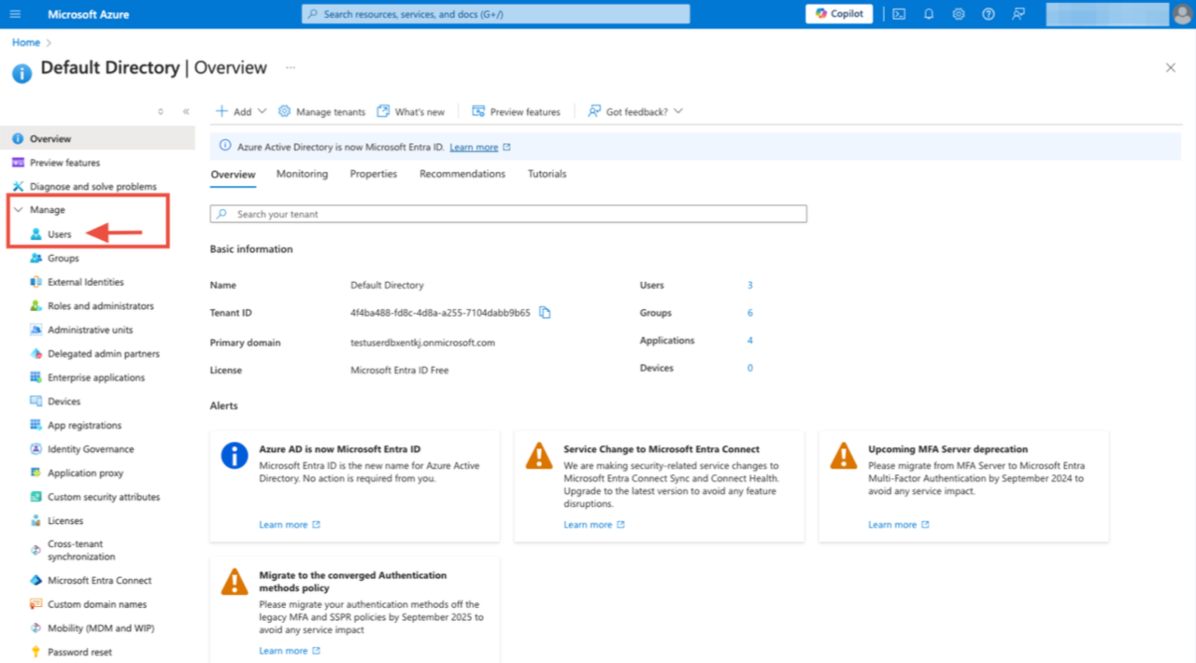
Task: Open Copilot from the header
Action: point(839,14)
